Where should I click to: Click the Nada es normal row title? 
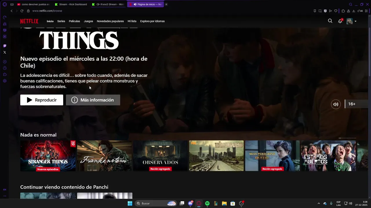(38, 135)
